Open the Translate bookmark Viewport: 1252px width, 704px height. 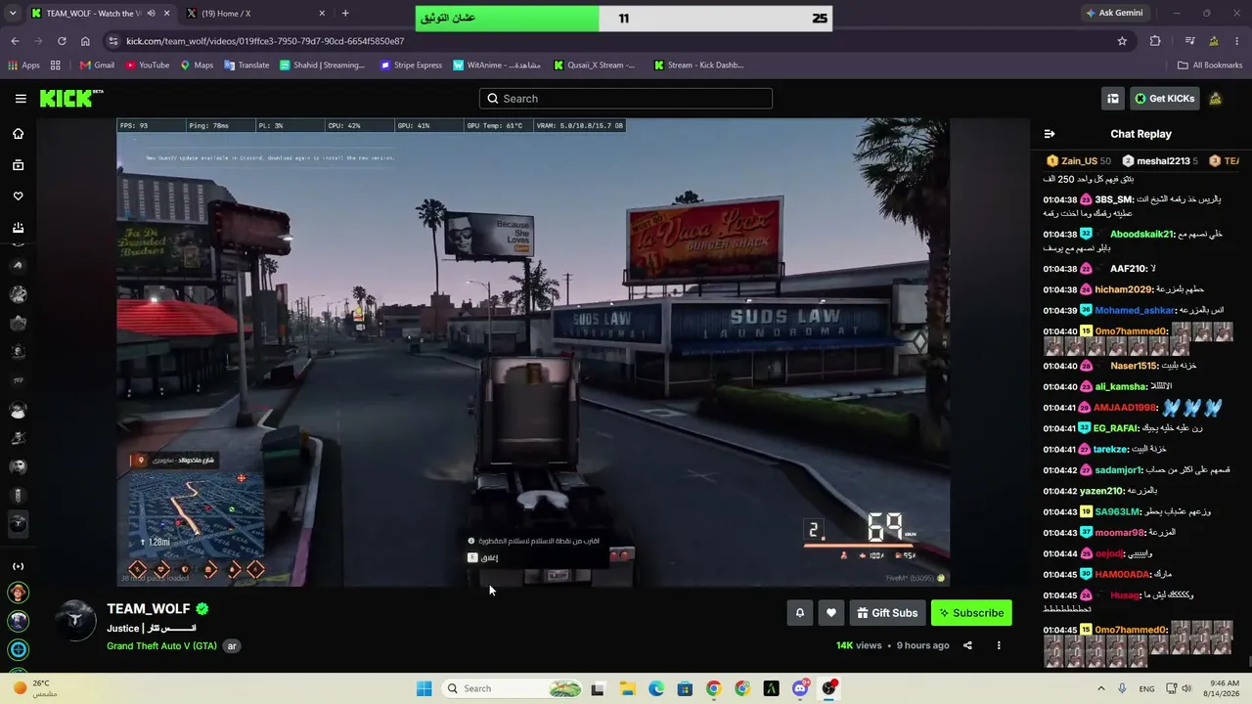point(246,66)
